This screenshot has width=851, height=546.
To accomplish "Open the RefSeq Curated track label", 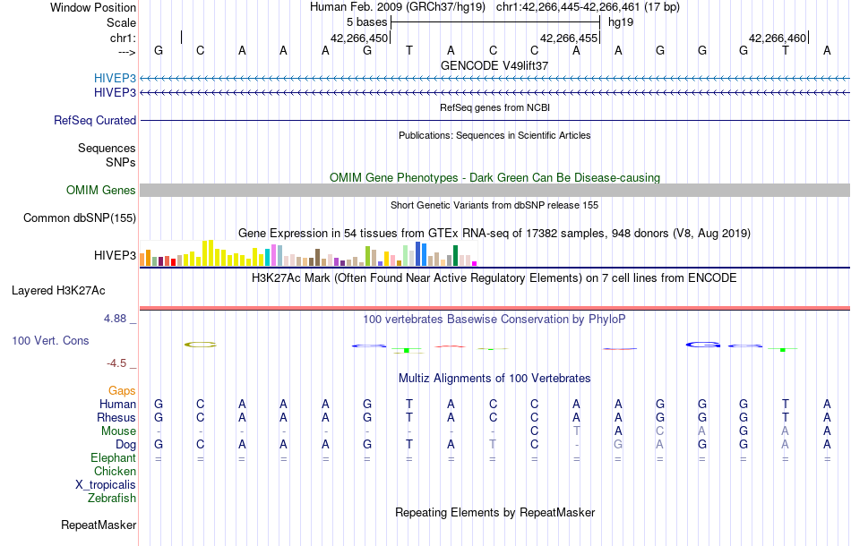I will pos(94,120).
